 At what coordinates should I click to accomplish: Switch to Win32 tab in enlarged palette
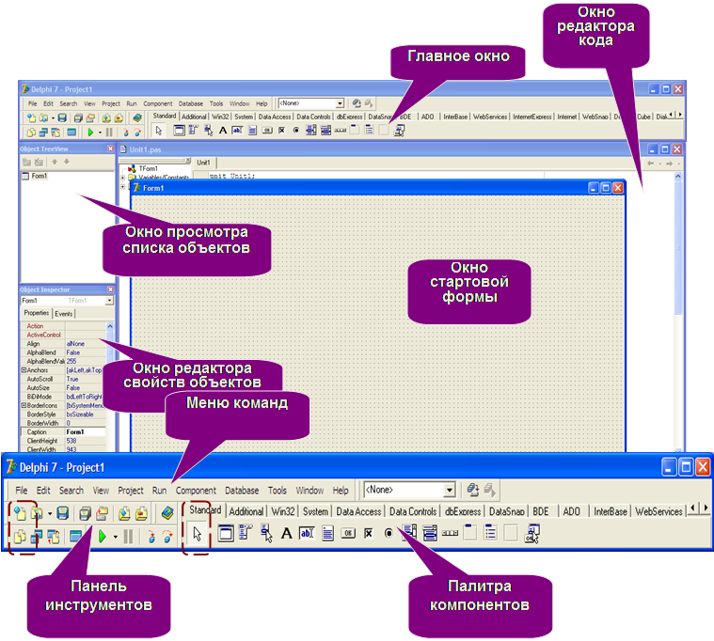point(283,511)
